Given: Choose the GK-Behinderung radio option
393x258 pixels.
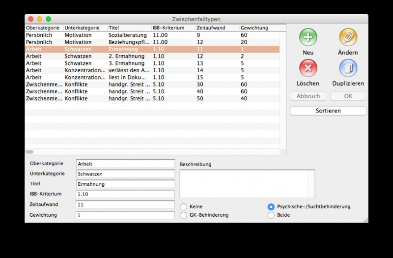Looking at the screenshot, I should 184,215.
